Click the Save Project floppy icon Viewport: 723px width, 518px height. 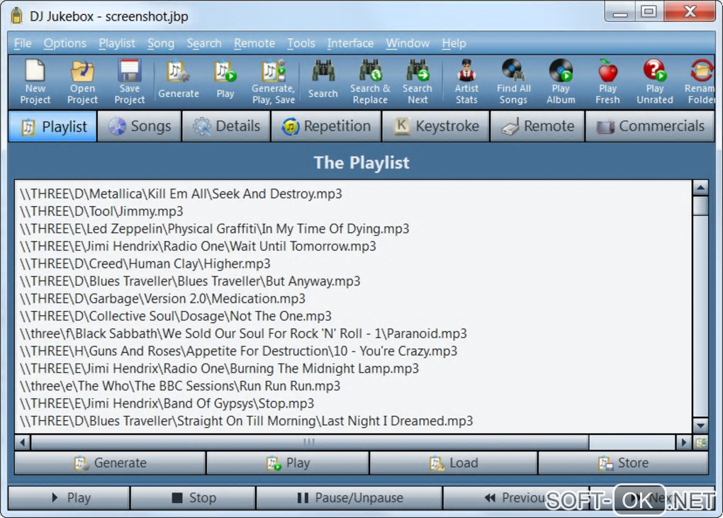129,81
